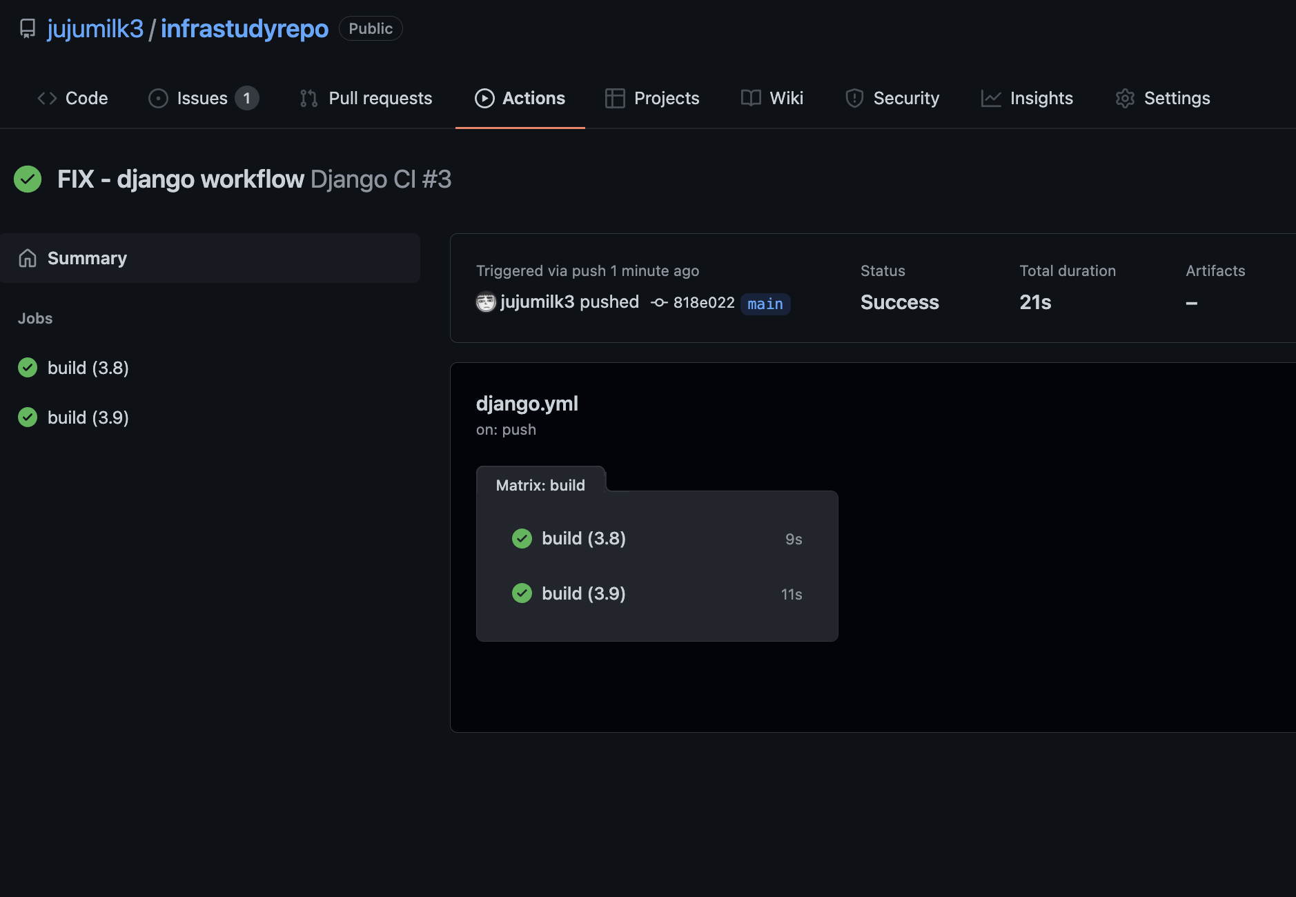Viewport: 1296px width, 897px height.
Task: Click the Matrix: build group header
Action: click(x=540, y=485)
